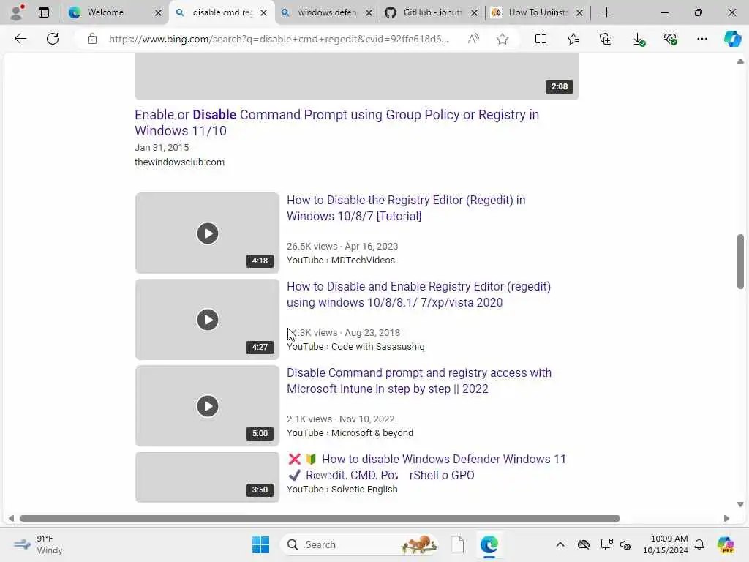Image resolution: width=749 pixels, height=562 pixels.
Task: Open the Copilot preview taskbar icon
Action: click(x=726, y=544)
